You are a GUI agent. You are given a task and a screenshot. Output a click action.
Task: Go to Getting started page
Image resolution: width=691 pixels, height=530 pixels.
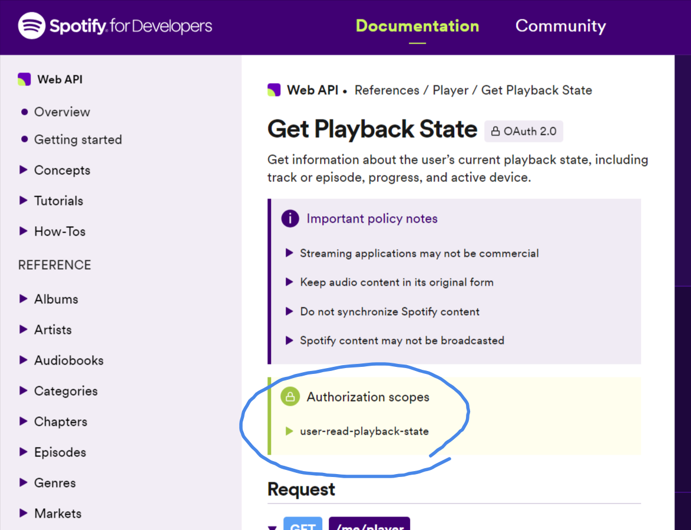click(x=78, y=140)
